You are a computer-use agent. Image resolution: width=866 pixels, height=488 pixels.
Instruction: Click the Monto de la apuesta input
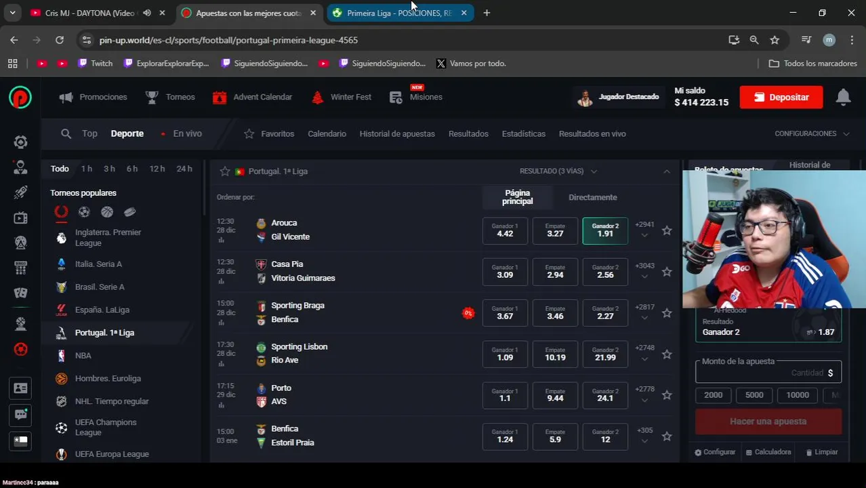[x=768, y=372]
